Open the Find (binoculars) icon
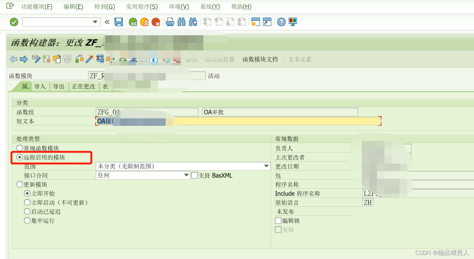The width and height of the screenshot is (474, 259). pyautogui.click(x=182, y=22)
